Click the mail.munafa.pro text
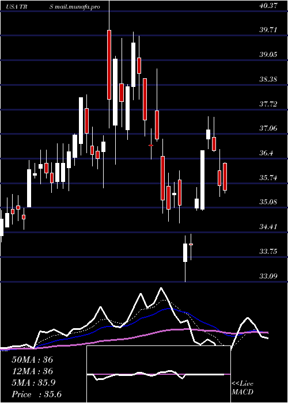 click(77, 7)
